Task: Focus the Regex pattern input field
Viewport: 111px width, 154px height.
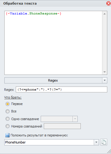Action: (61, 89)
